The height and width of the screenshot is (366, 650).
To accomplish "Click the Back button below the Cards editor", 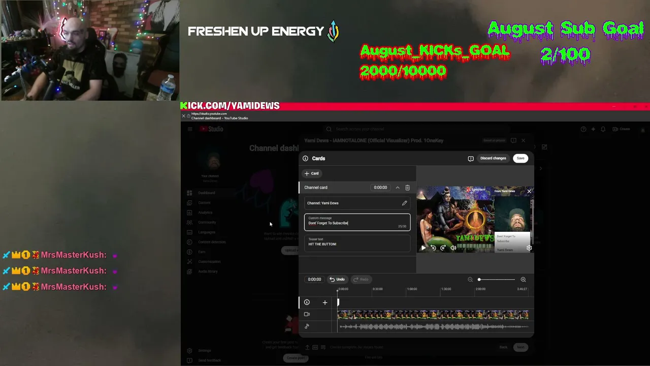I will (503, 347).
